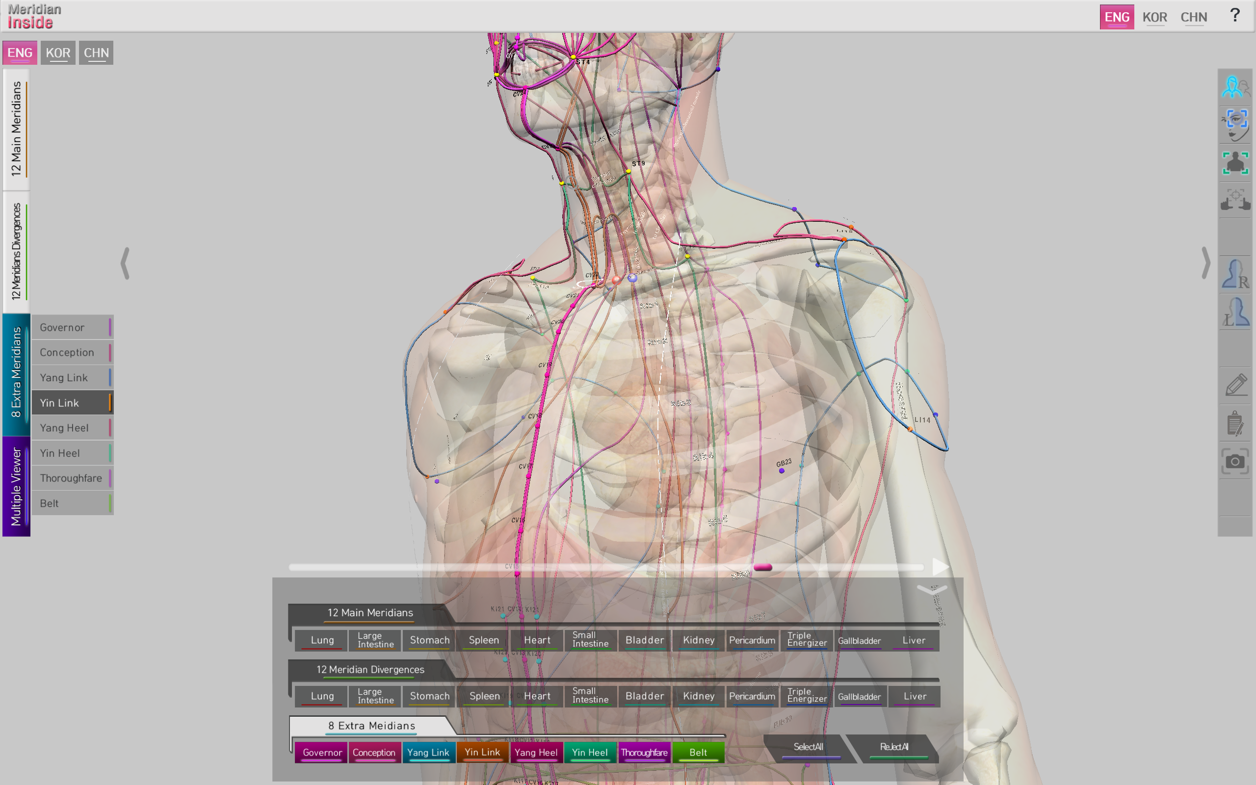
Task: Toggle the orange Yin Link button
Action: pos(482,752)
